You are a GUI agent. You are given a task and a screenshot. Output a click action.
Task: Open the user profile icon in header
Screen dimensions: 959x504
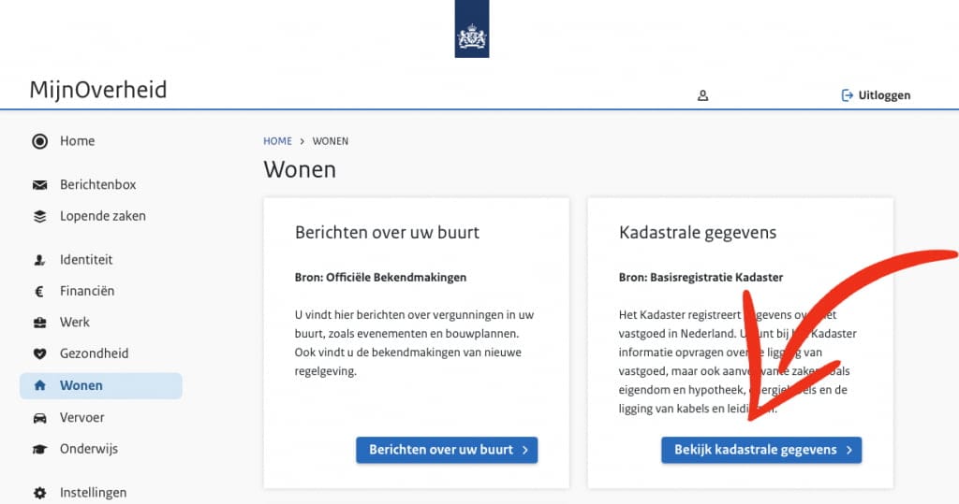point(702,95)
